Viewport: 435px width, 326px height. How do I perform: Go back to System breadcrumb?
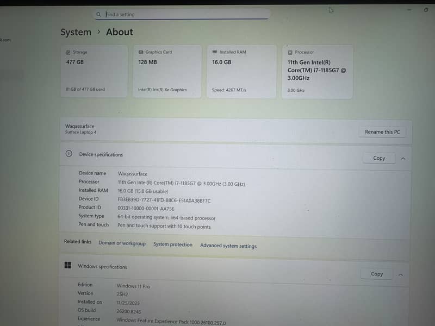[x=76, y=32]
